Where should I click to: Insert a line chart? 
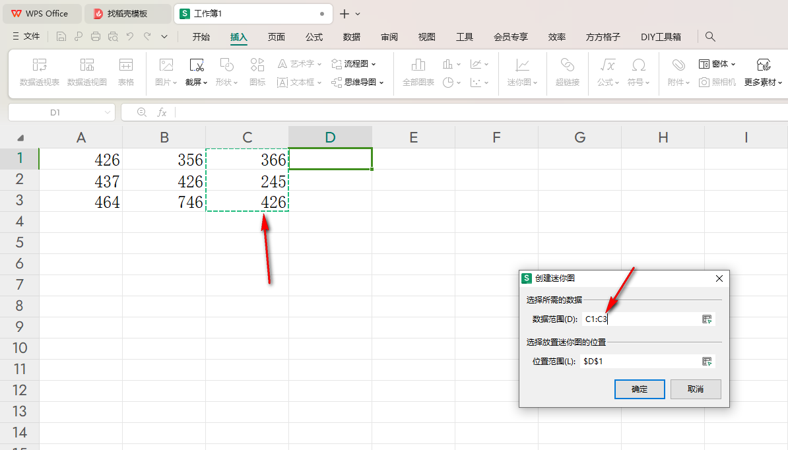(x=479, y=64)
